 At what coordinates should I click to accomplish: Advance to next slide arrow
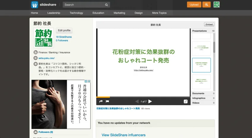150,101
